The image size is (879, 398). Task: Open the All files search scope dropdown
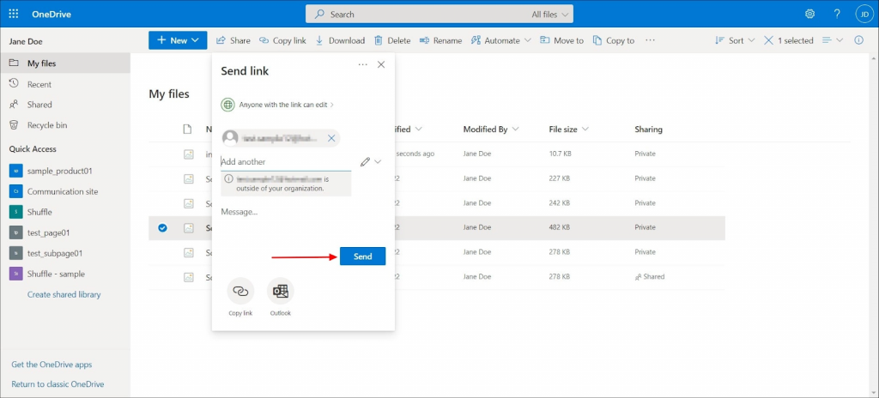click(x=551, y=14)
